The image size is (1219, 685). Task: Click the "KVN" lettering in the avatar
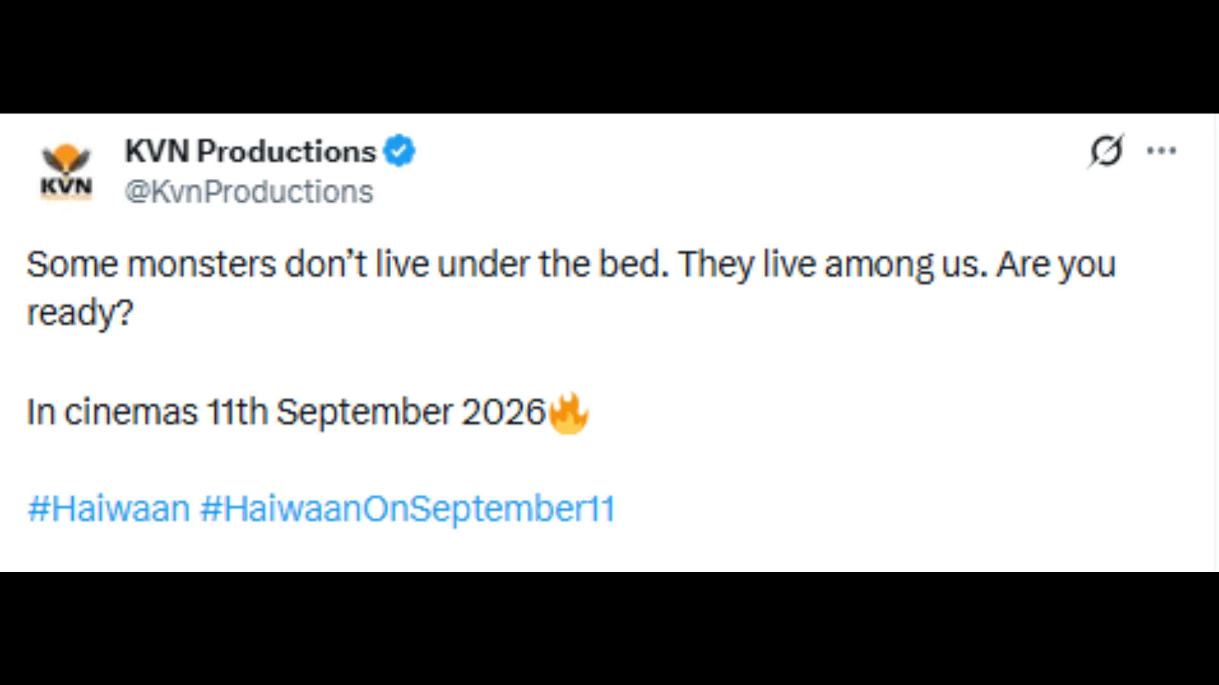[66, 186]
